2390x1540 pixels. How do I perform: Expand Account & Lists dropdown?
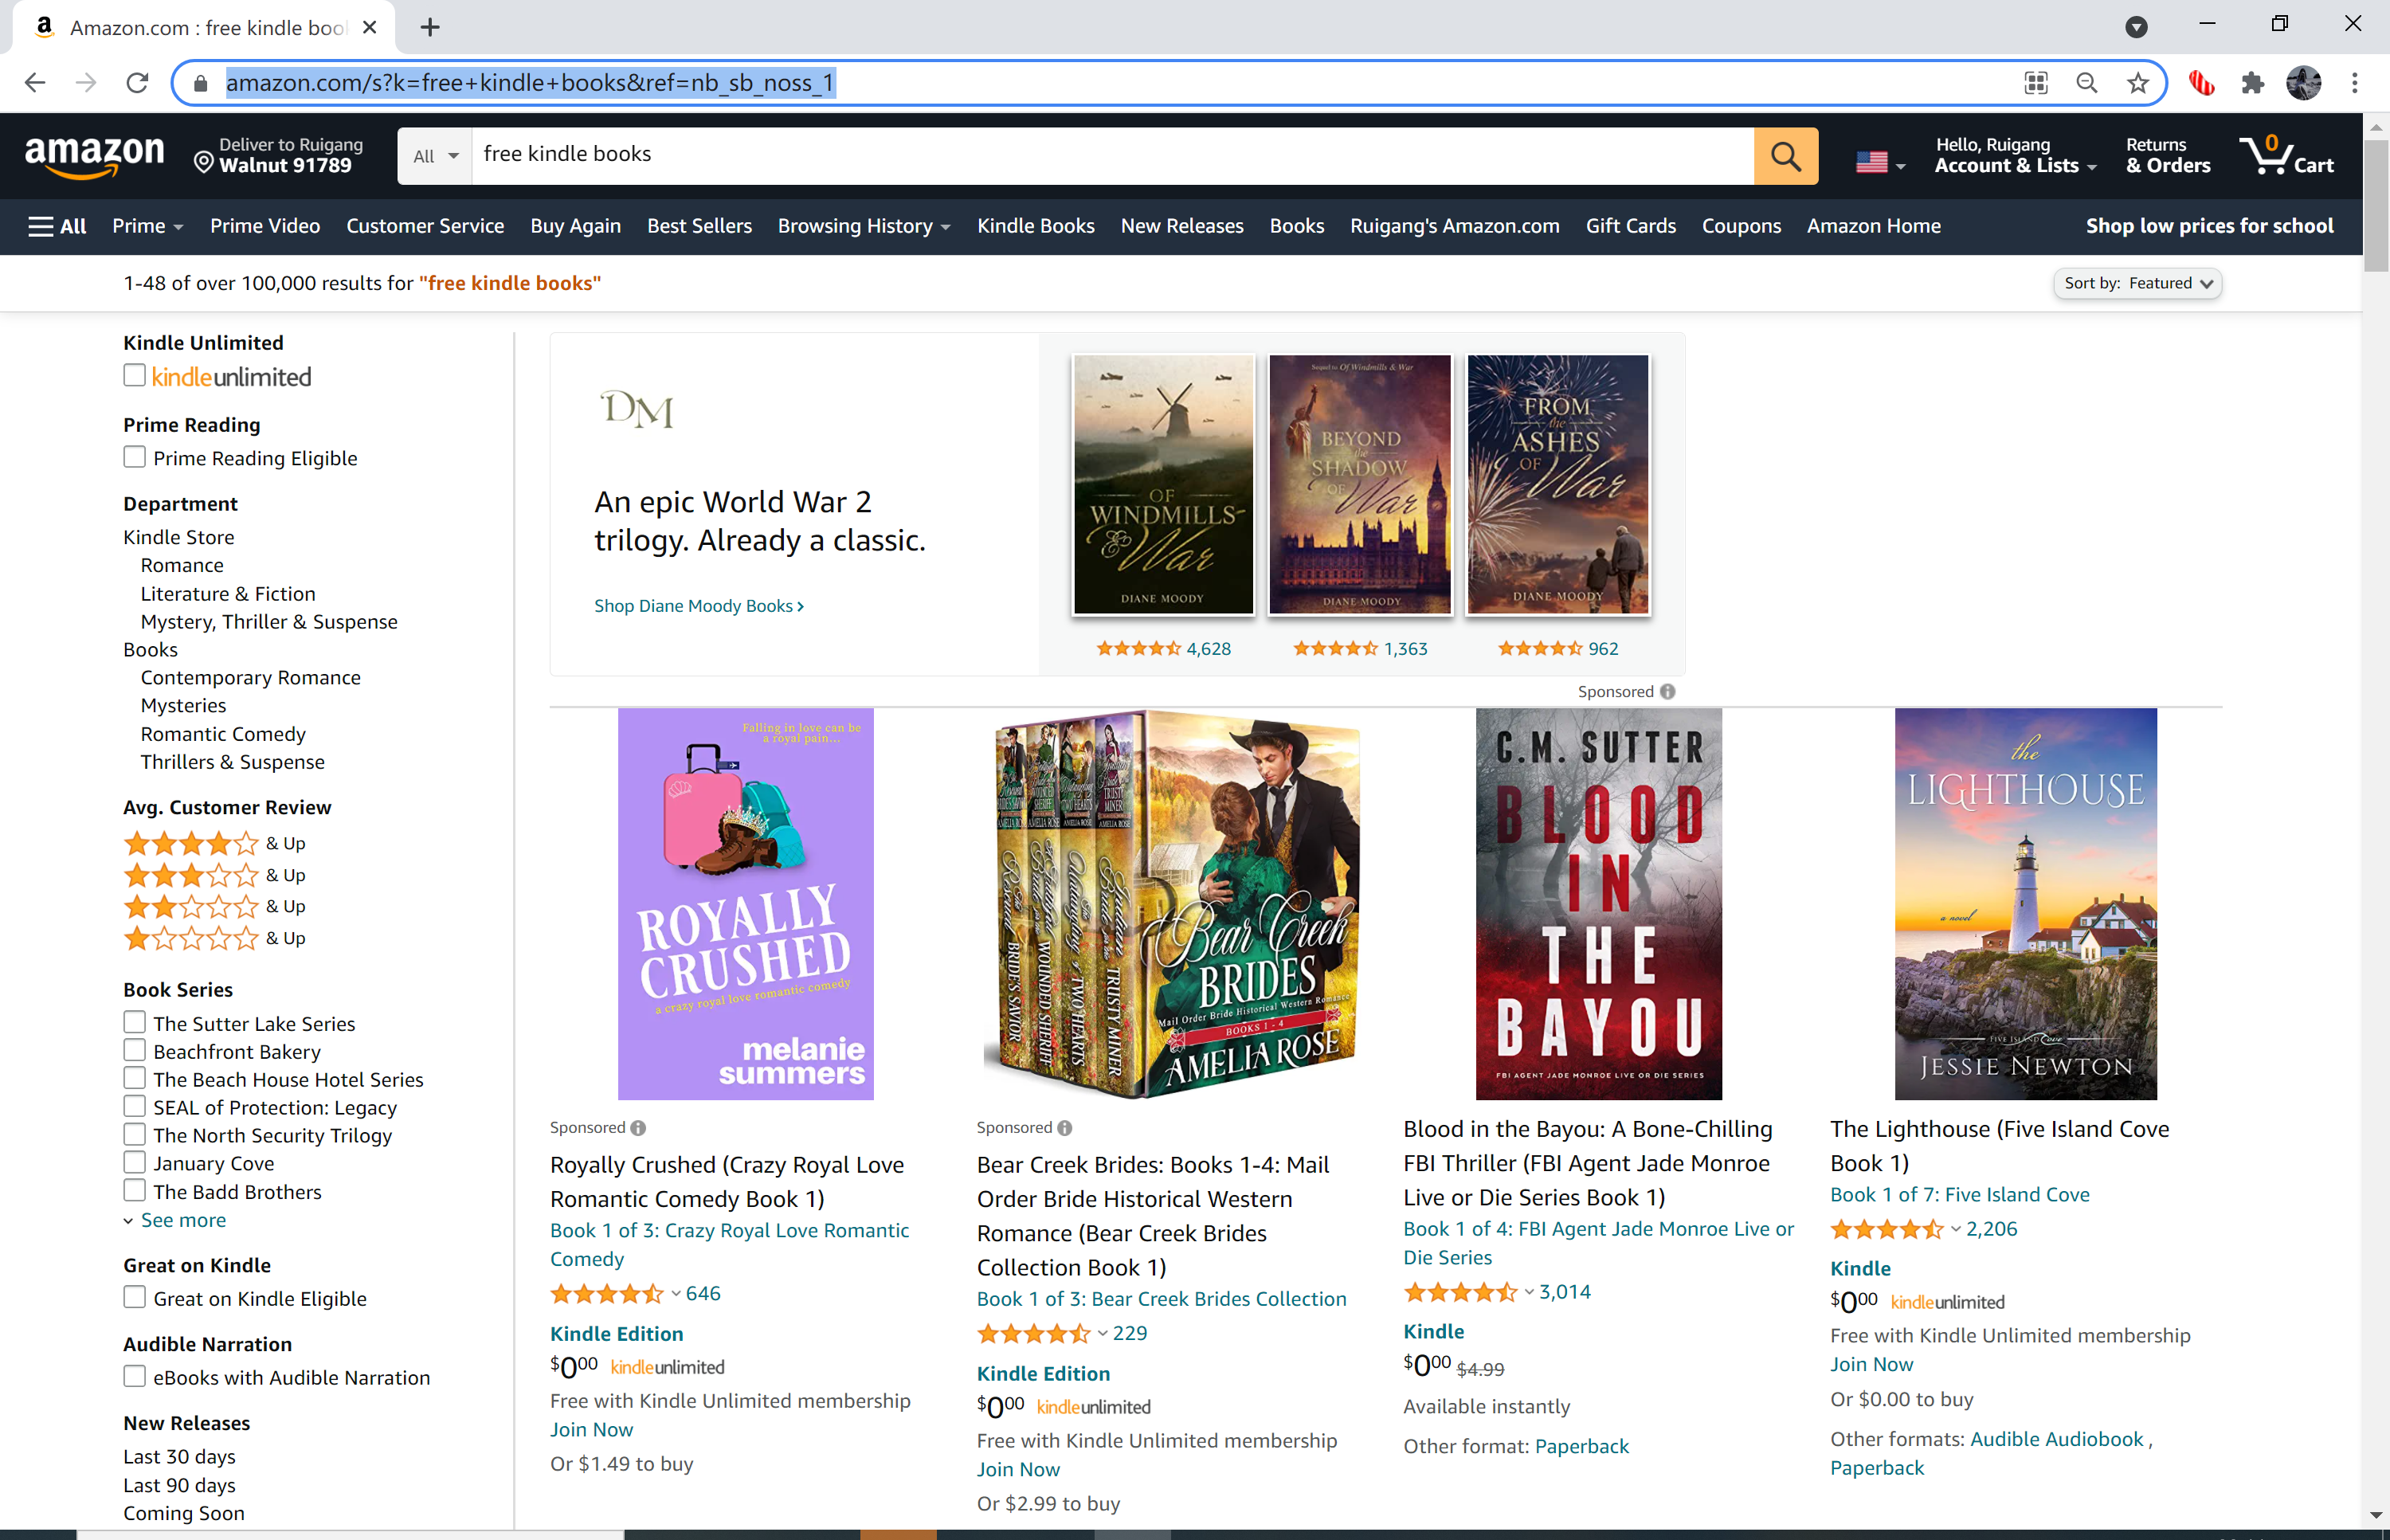tap(2015, 156)
